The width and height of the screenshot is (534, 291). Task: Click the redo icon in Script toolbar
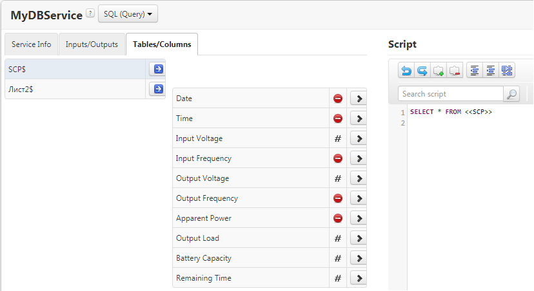point(422,70)
